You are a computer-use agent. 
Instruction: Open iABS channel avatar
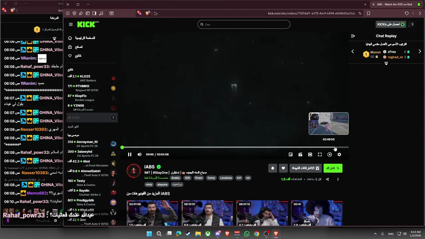(x=133, y=171)
